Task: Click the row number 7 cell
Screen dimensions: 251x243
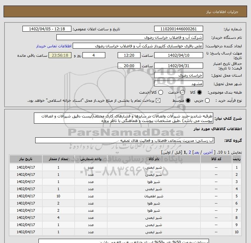Action: click(237, 210)
